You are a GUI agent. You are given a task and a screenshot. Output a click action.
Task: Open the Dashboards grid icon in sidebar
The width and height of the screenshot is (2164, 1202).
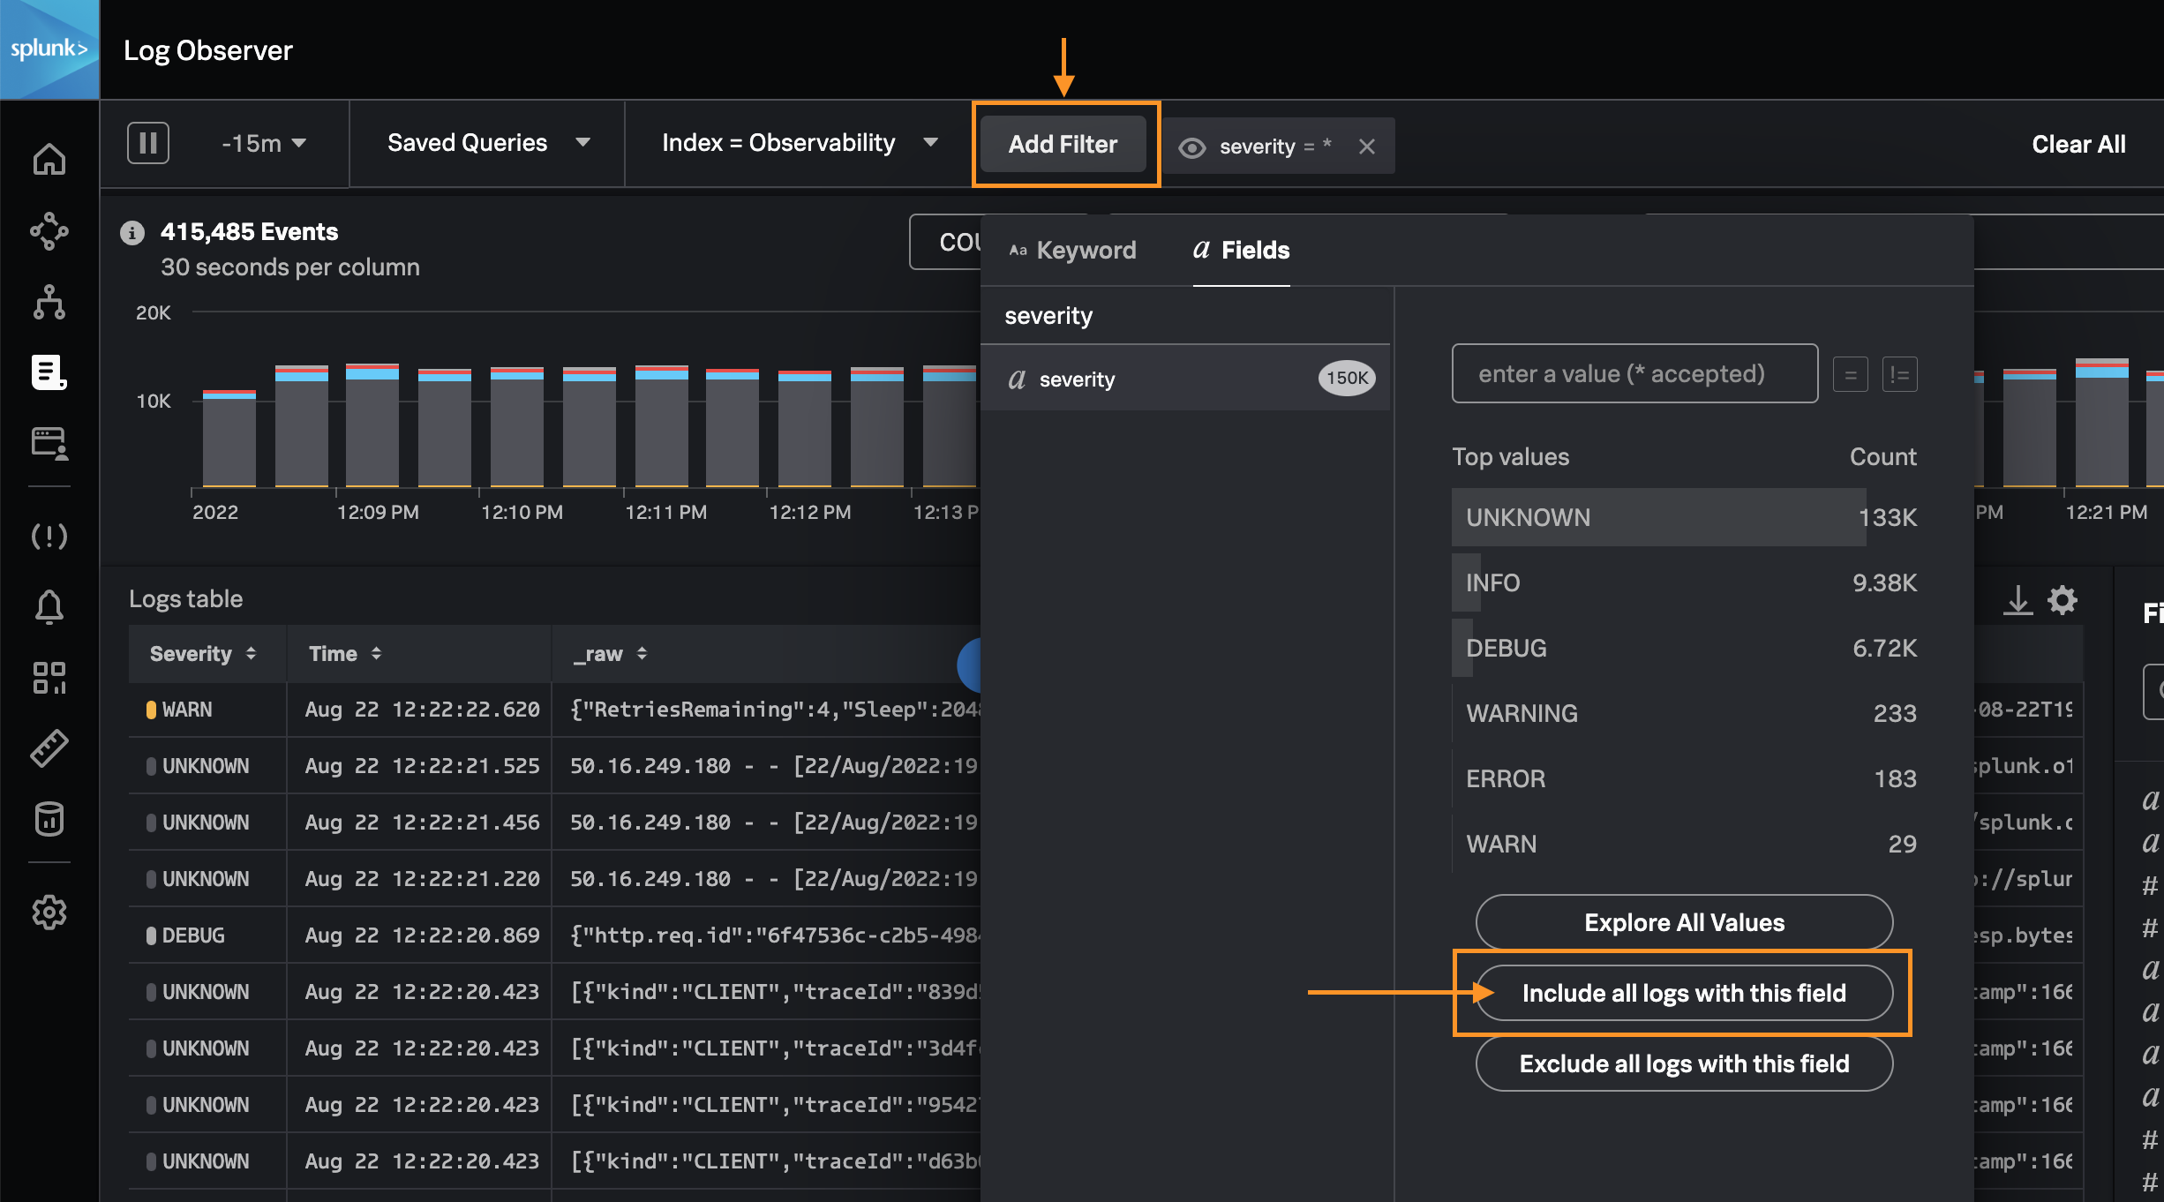click(49, 678)
